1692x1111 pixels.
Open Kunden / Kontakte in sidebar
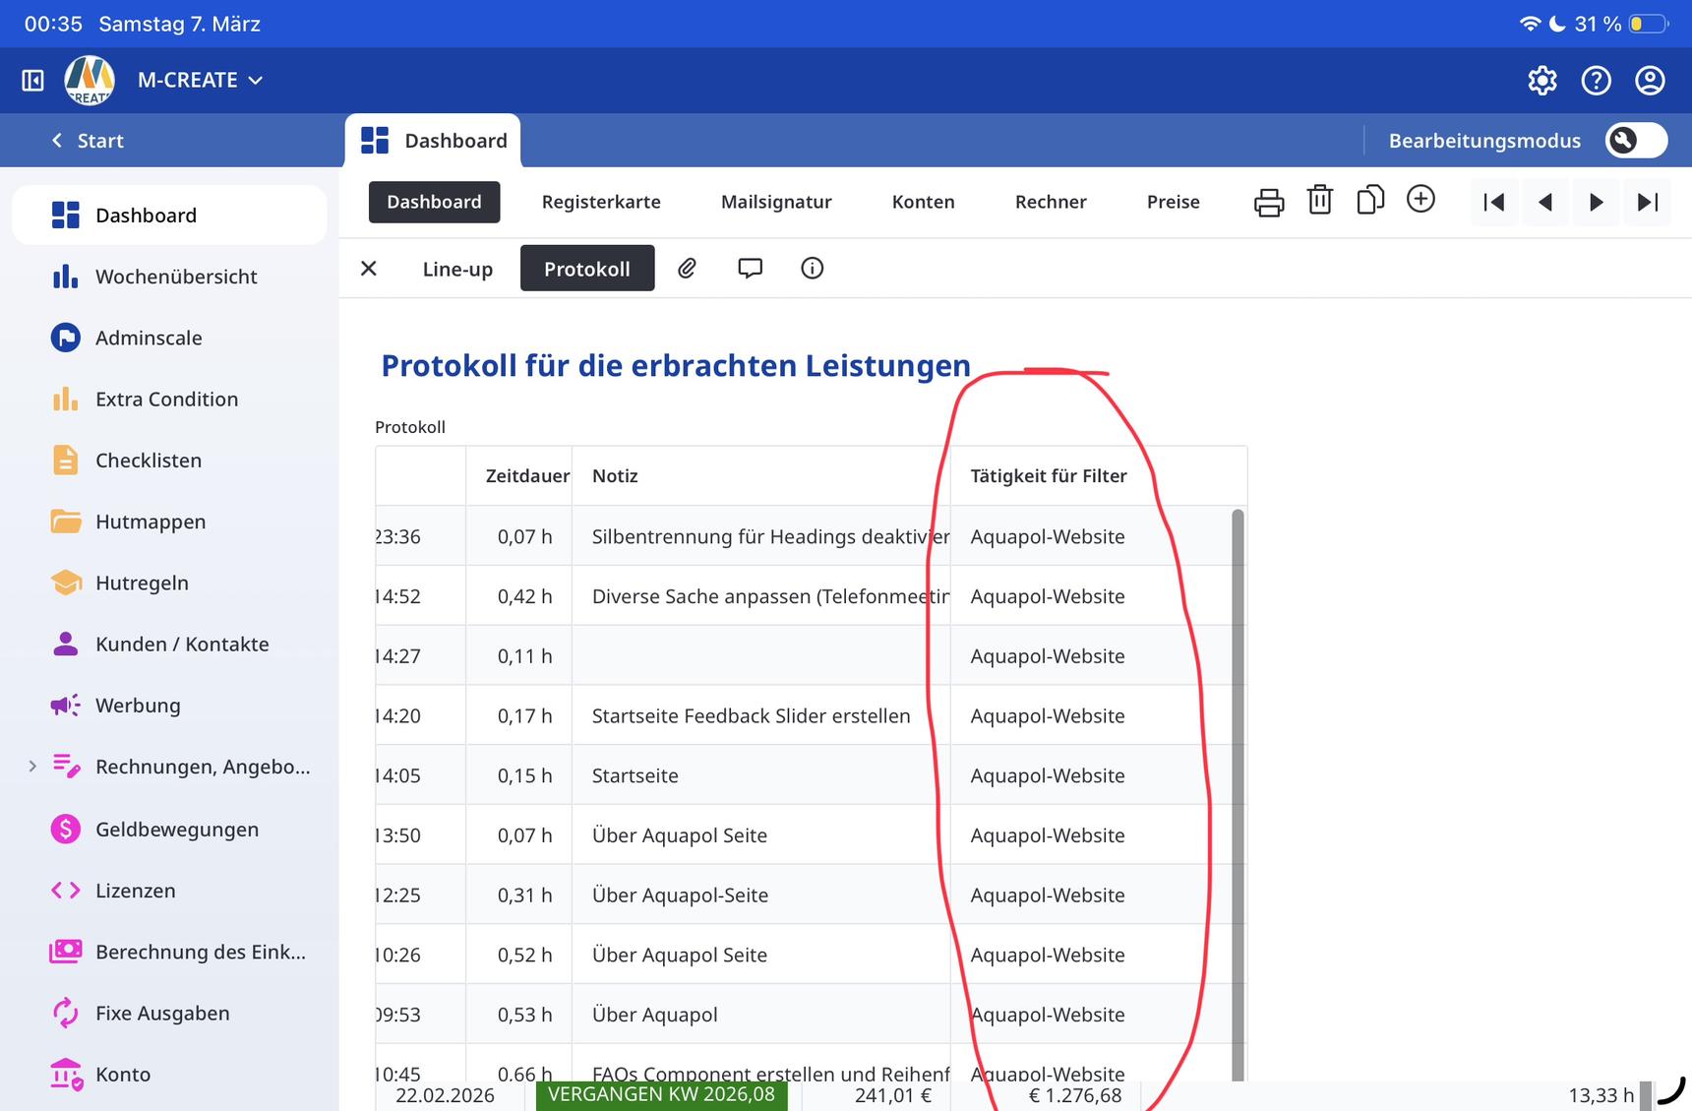[x=182, y=645]
